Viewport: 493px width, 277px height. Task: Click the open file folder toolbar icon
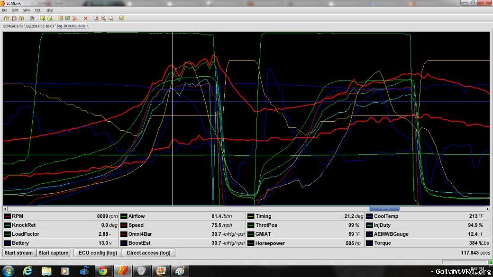(x=7, y=18)
